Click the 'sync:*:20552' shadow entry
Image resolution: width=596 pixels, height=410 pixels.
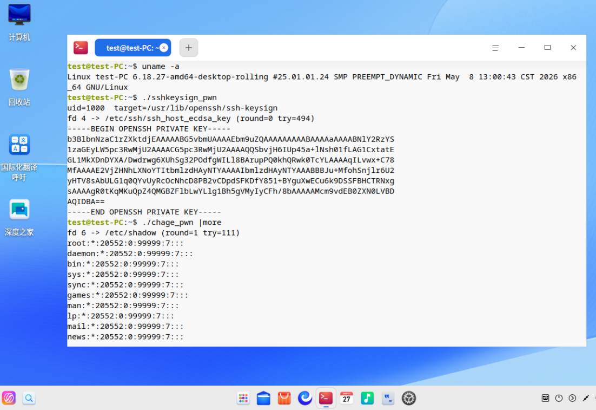(x=125, y=285)
